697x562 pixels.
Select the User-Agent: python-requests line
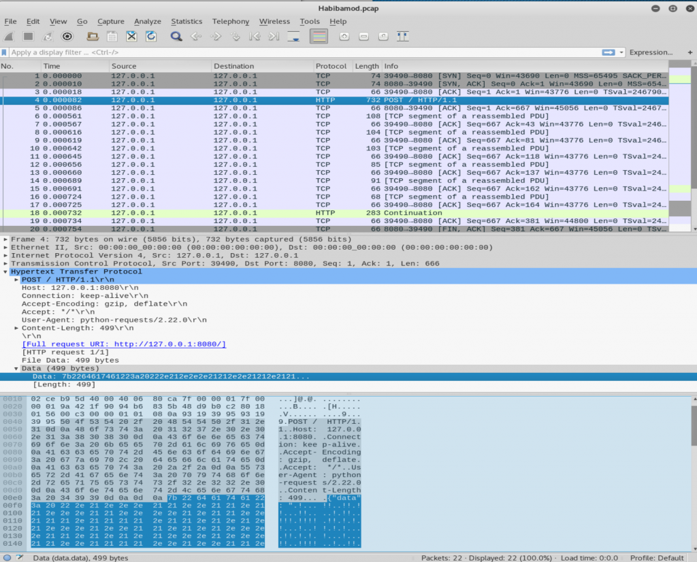[x=114, y=320]
